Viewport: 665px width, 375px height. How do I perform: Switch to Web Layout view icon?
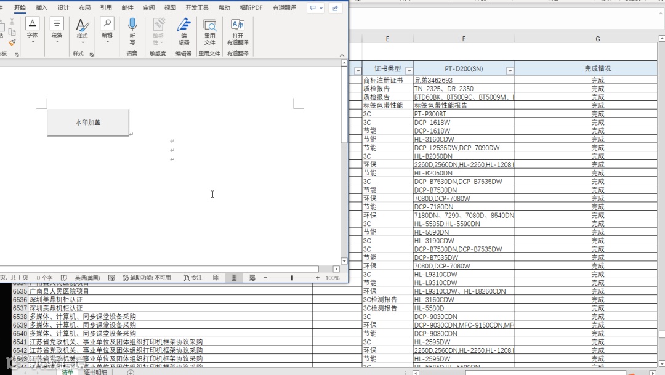(x=252, y=278)
